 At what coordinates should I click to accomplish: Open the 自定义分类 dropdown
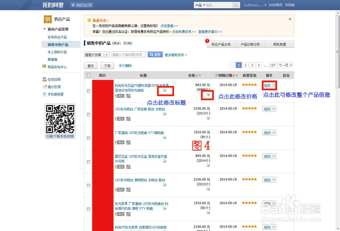coord(97,55)
